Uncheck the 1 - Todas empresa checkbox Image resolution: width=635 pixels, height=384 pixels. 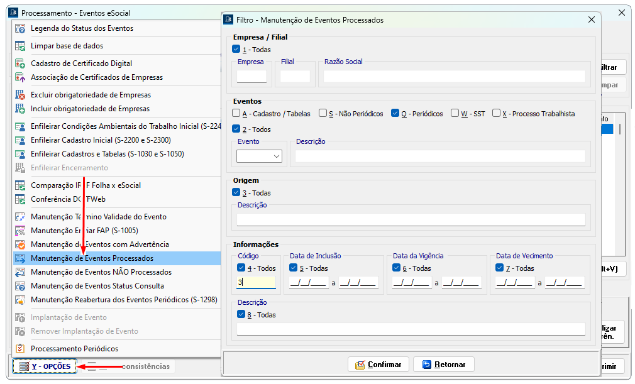point(236,50)
